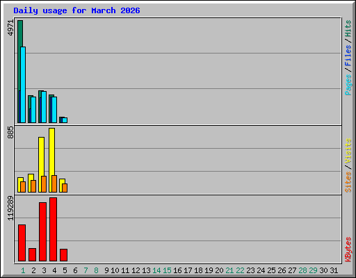Click day 10 on the x-axis
This screenshot has height=278, width=356.
tap(115, 270)
